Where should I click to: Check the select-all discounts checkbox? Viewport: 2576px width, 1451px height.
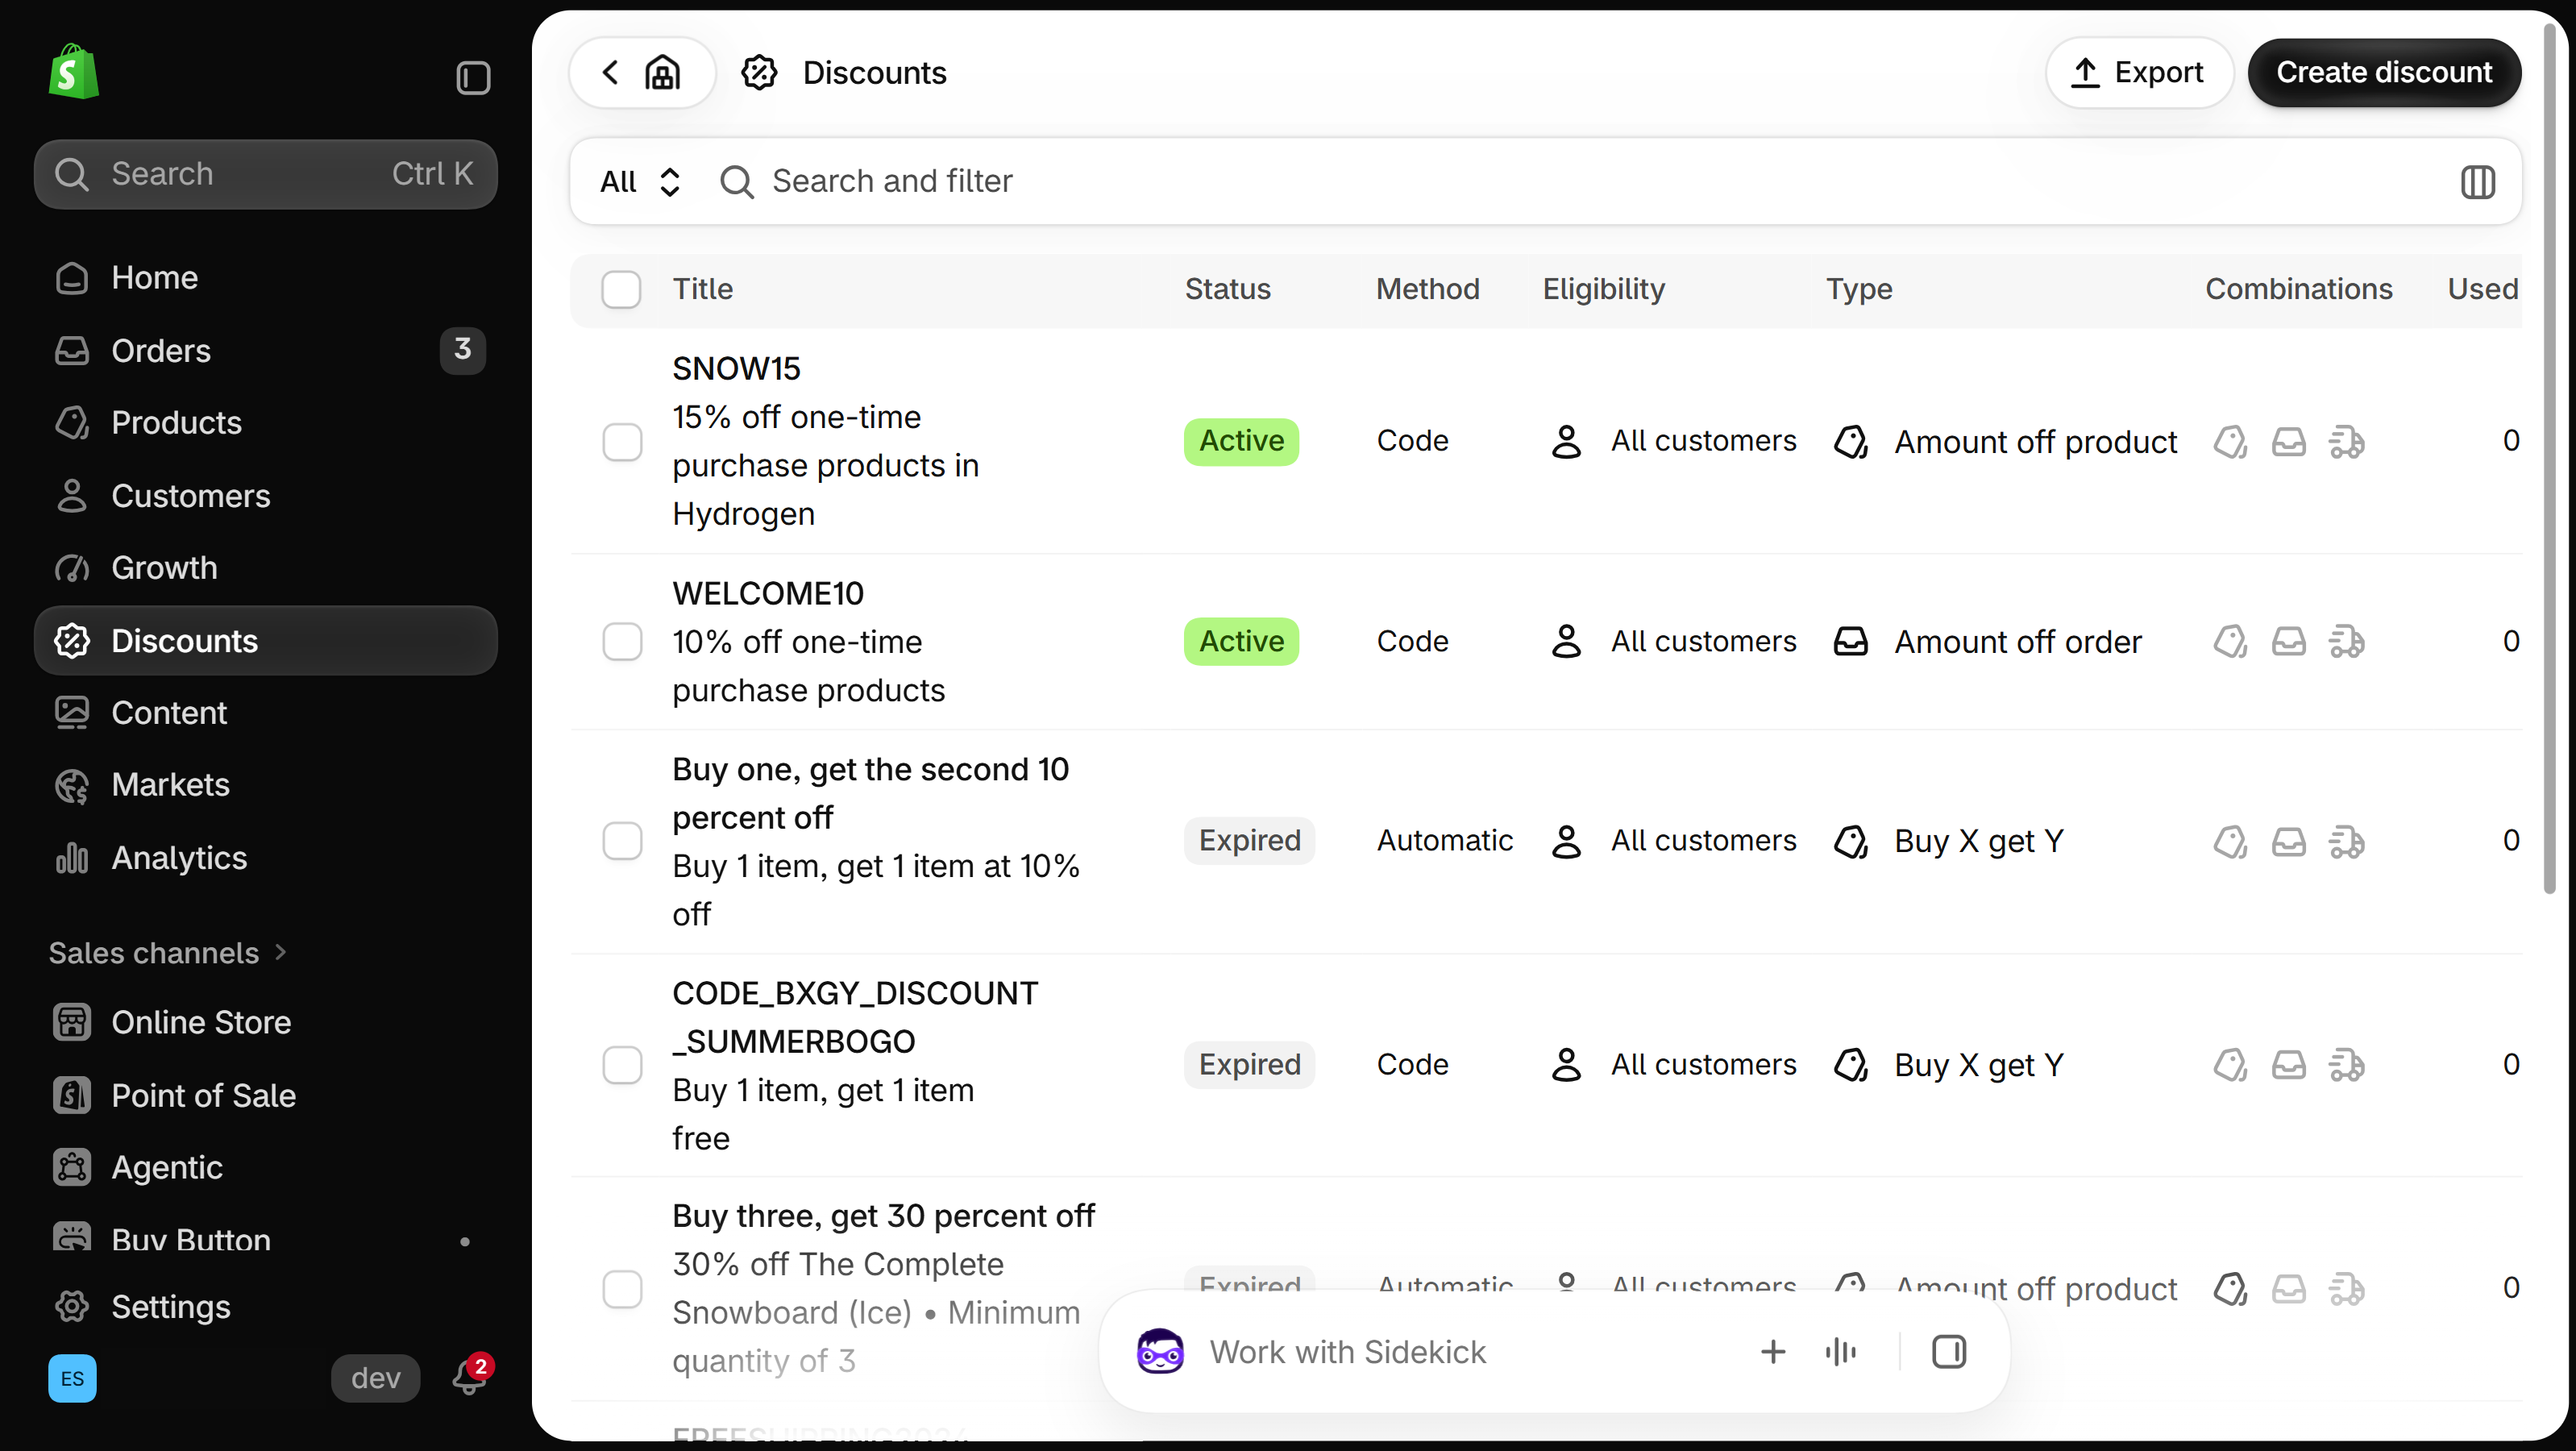click(621, 289)
